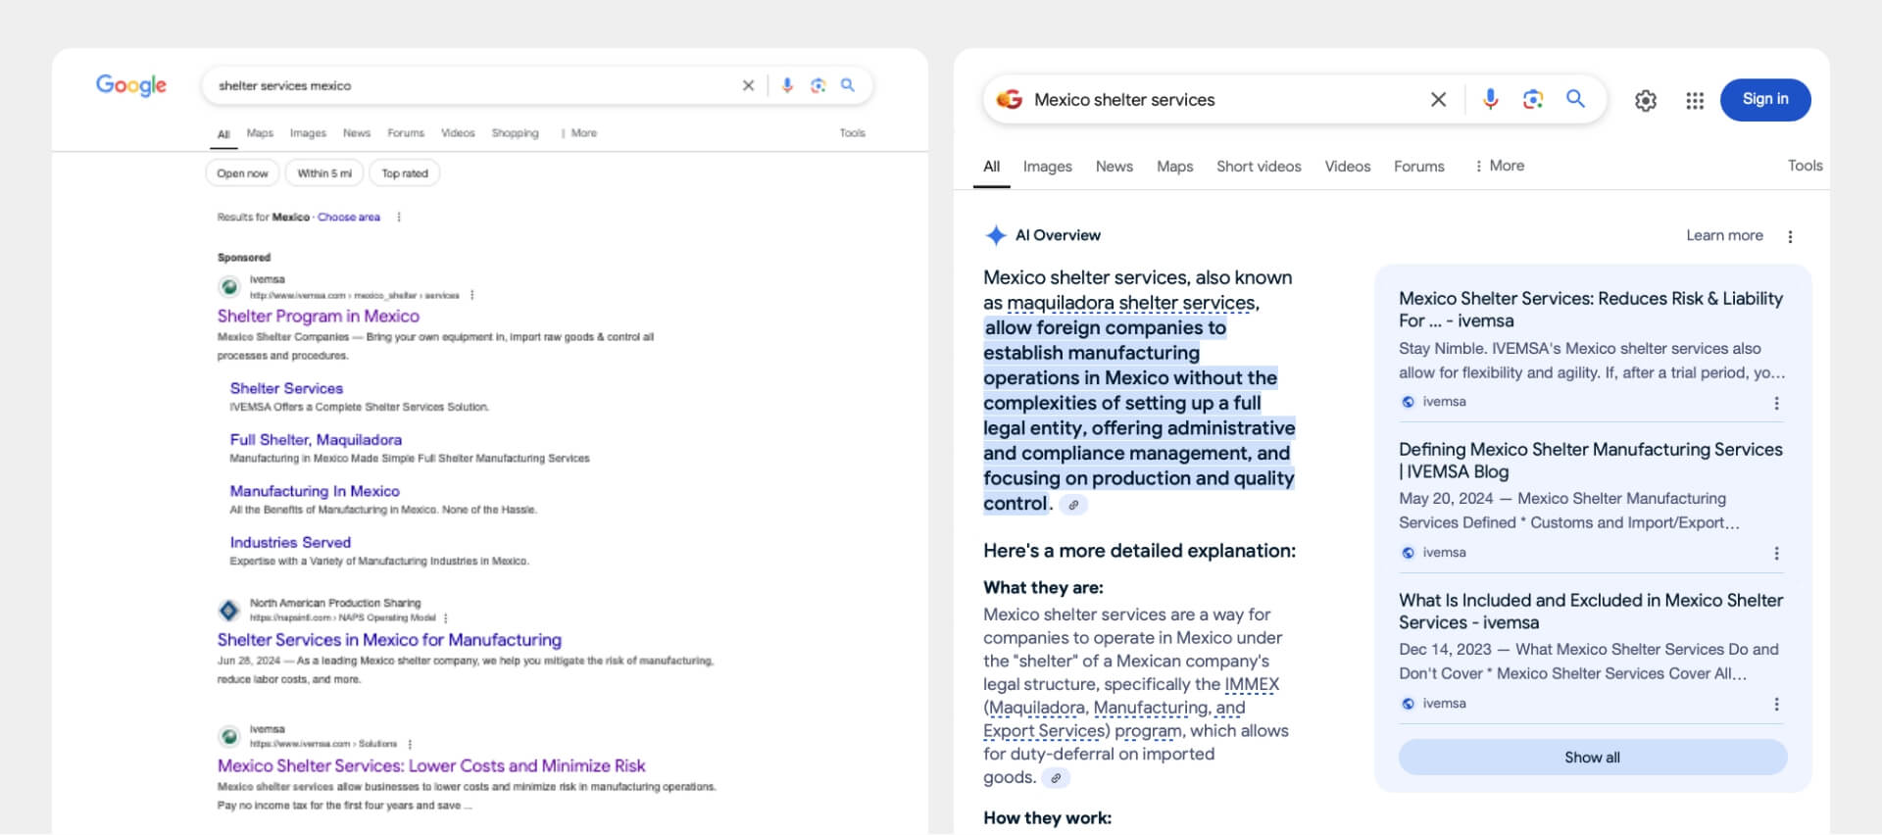Screen dimensions: 1882x835
Task: Click 'Show all' sources button
Action: [1592, 758]
